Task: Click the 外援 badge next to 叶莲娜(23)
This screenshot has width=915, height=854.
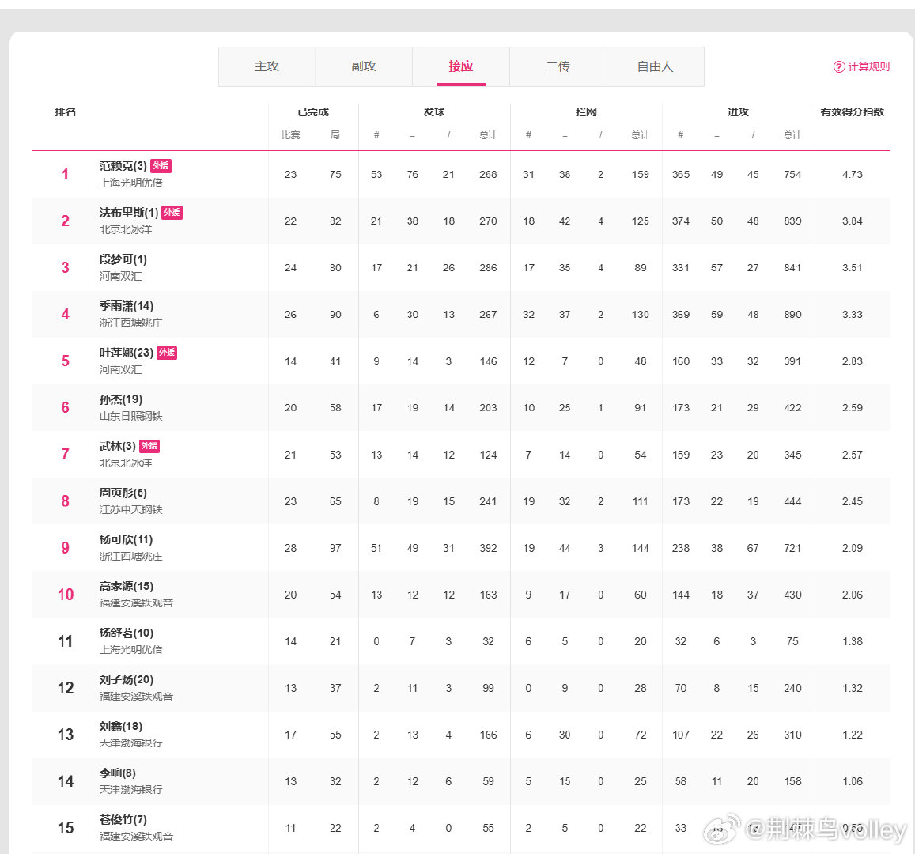Action: pyautogui.click(x=167, y=353)
